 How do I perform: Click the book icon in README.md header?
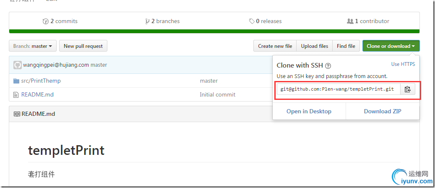coord(17,114)
